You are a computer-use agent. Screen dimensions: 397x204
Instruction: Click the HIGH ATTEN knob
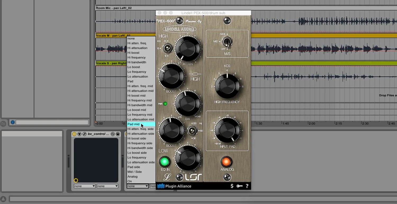click(187, 49)
